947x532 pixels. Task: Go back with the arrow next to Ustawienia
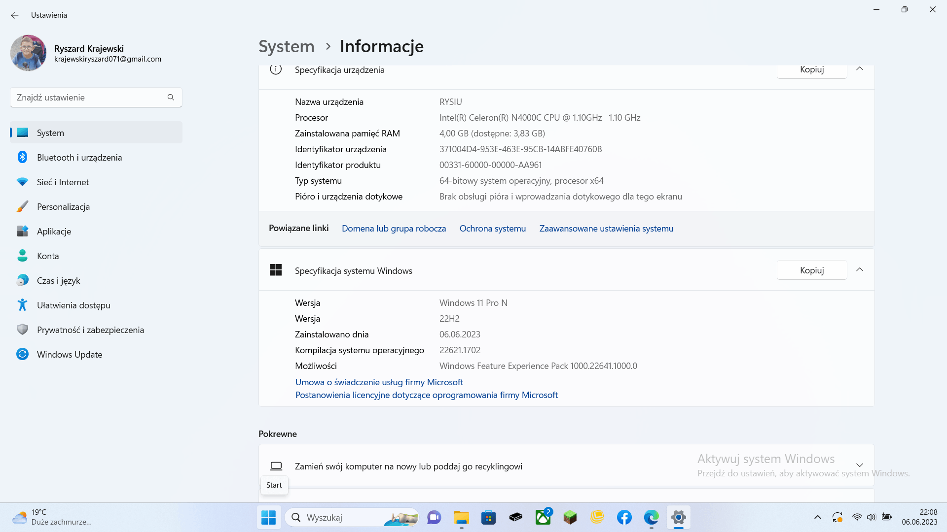tap(15, 15)
